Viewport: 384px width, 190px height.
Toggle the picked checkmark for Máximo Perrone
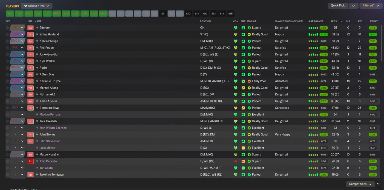pos(7,115)
